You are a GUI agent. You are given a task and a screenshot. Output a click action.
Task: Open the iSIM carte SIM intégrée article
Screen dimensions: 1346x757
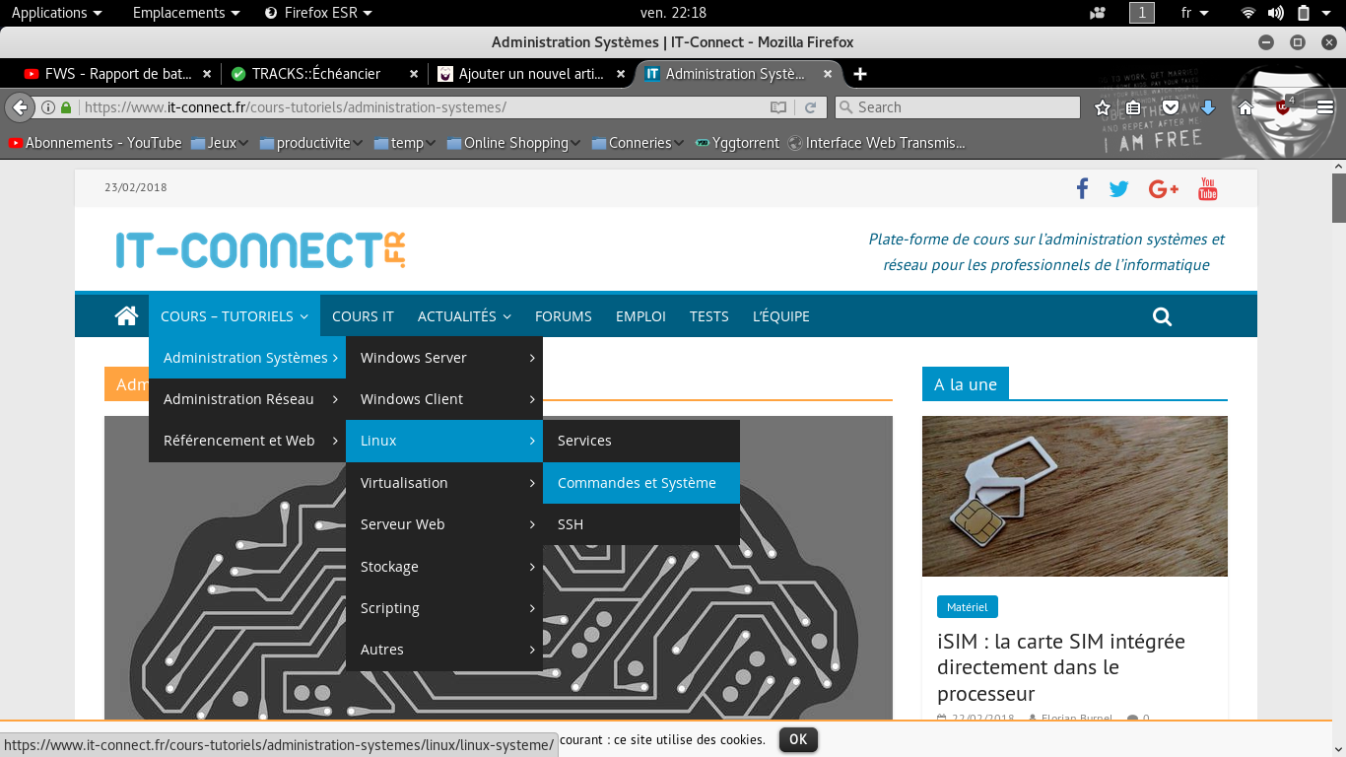(x=1061, y=667)
